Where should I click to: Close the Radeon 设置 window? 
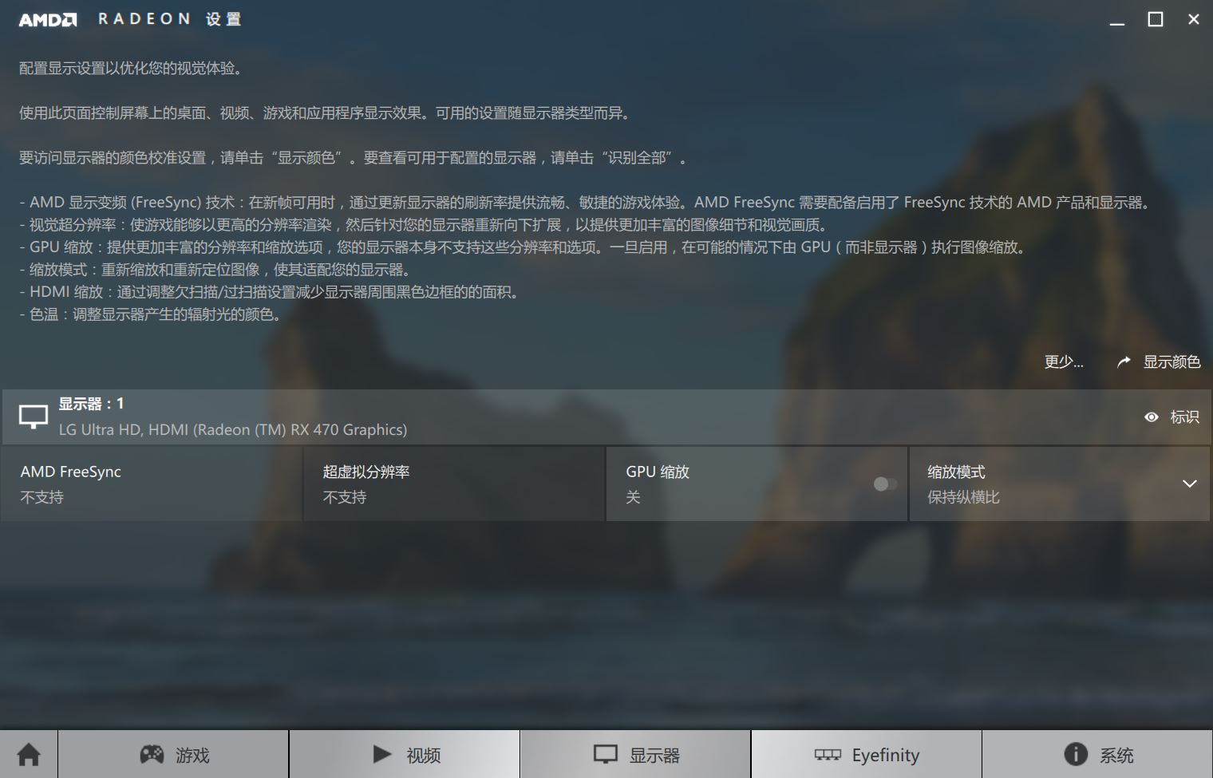1194,20
